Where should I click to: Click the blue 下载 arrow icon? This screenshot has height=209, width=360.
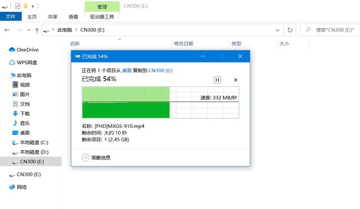(x=15, y=113)
